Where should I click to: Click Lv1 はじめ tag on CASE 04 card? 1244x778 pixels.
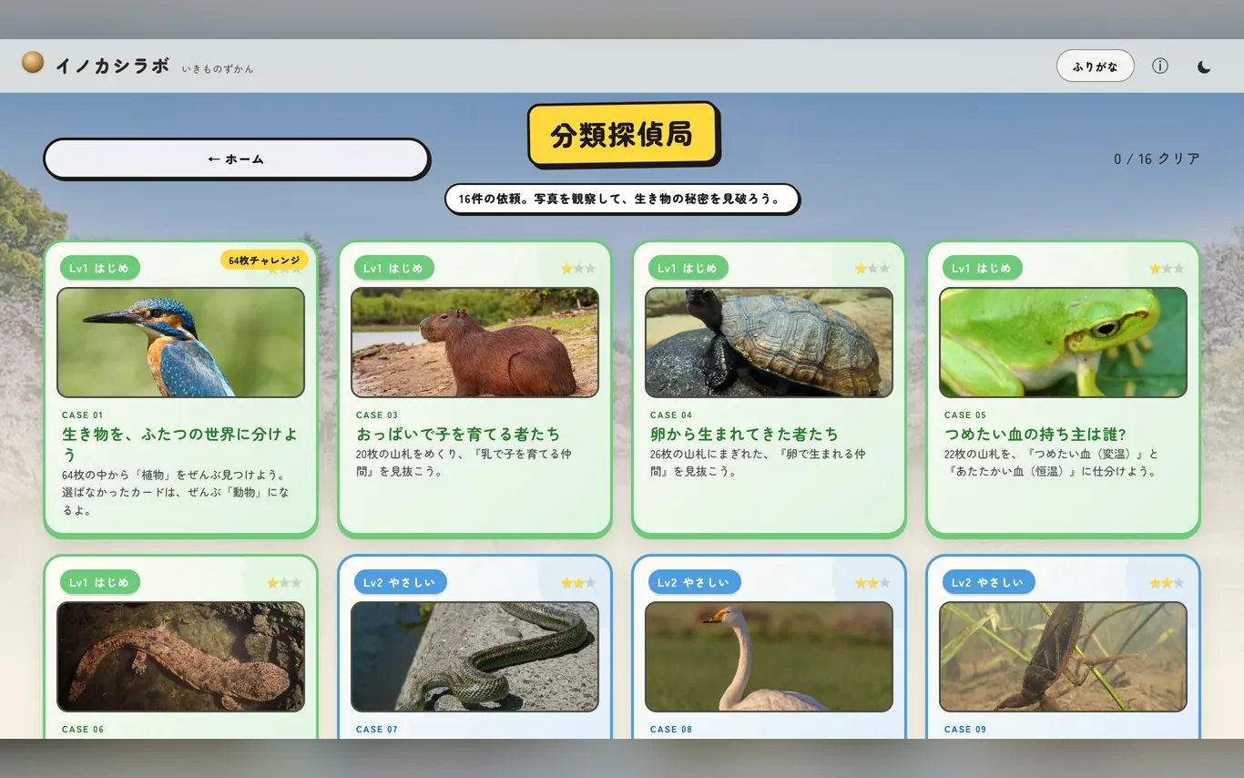tap(688, 268)
